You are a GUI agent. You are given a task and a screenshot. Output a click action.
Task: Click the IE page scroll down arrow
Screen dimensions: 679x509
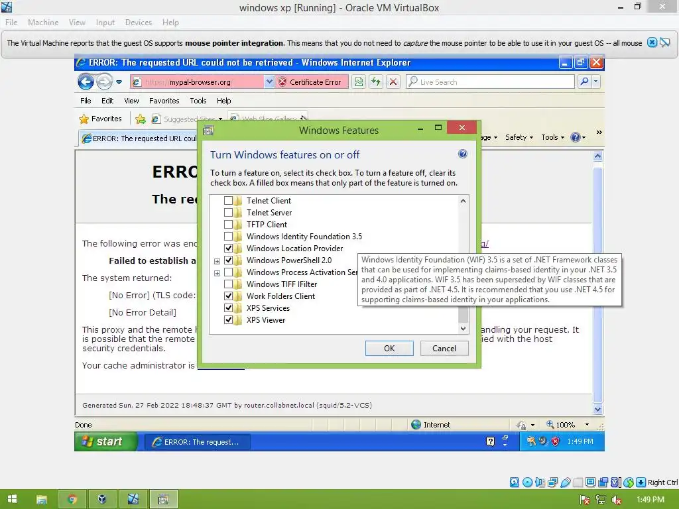click(597, 409)
